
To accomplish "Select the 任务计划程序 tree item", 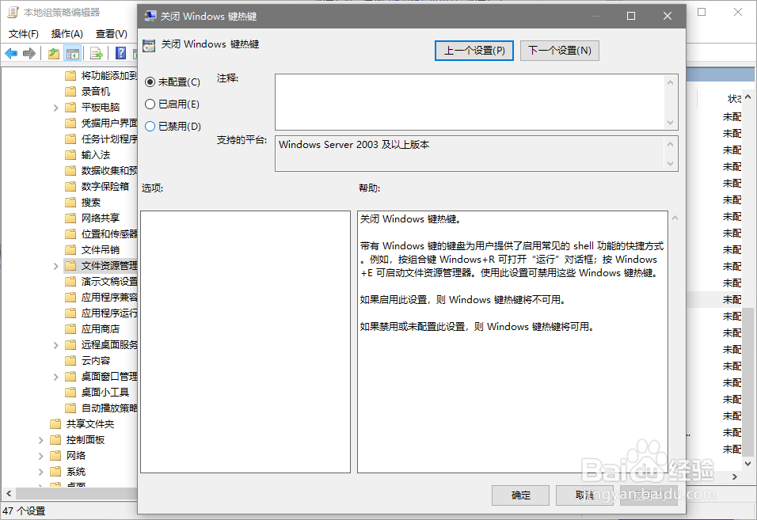I will (101, 139).
